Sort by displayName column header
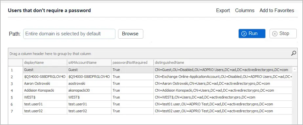Screen dimensions: 303x125 click(x=45, y=62)
